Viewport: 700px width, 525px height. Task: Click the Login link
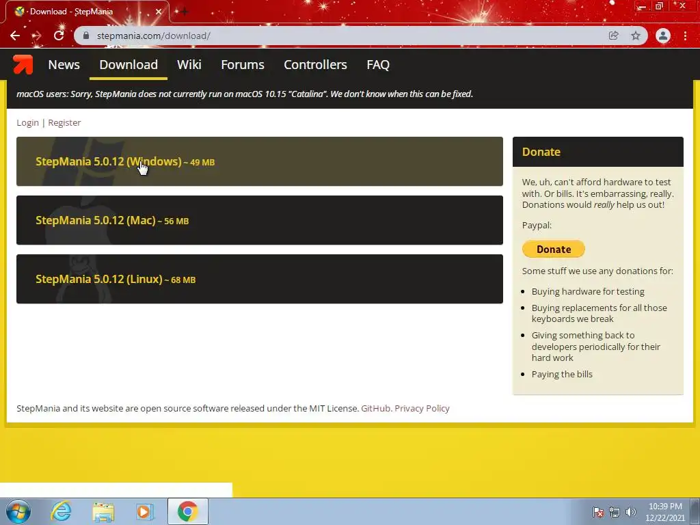point(27,123)
